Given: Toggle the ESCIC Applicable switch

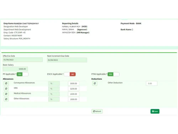Looking at the screenshot, I should (x=70, y=74).
